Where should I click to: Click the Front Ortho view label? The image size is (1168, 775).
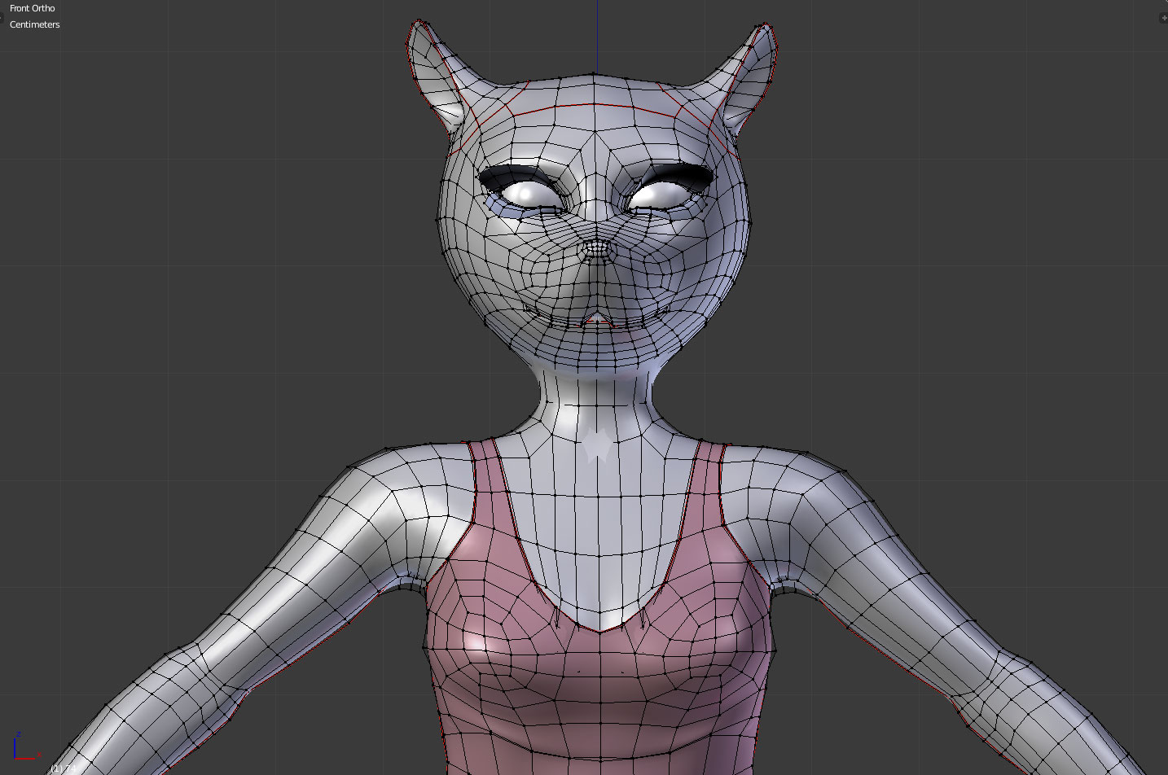point(33,8)
